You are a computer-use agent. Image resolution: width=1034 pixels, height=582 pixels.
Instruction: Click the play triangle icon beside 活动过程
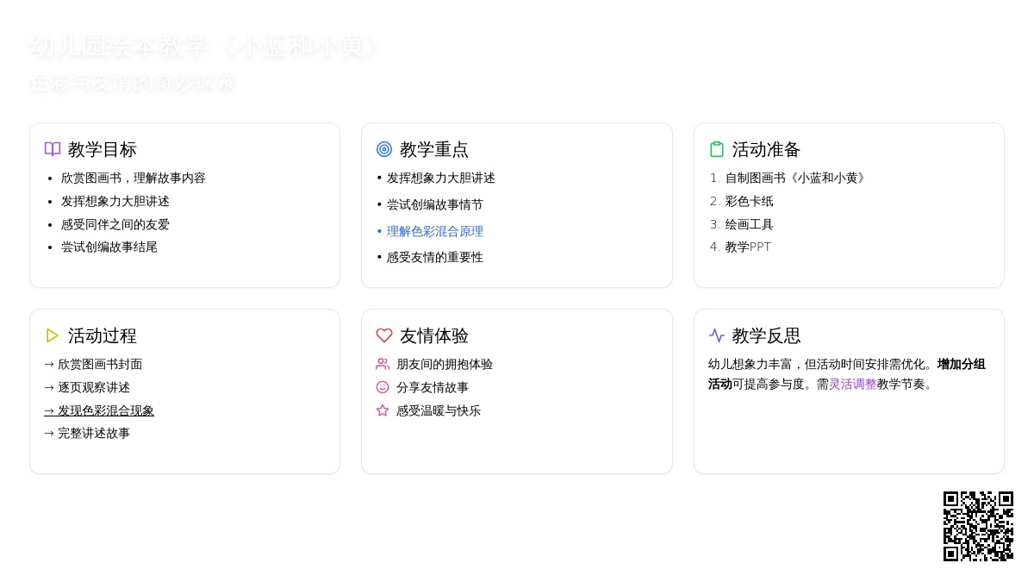[x=53, y=335]
